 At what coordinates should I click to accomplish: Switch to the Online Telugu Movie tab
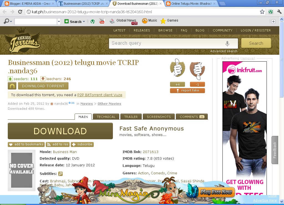[192, 3]
